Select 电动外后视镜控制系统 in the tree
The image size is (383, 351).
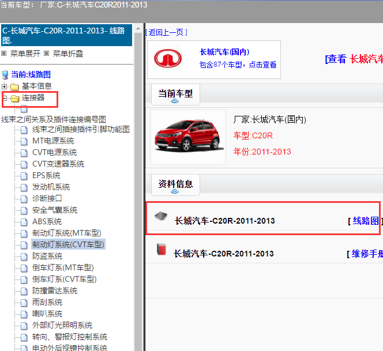click(70, 348)
